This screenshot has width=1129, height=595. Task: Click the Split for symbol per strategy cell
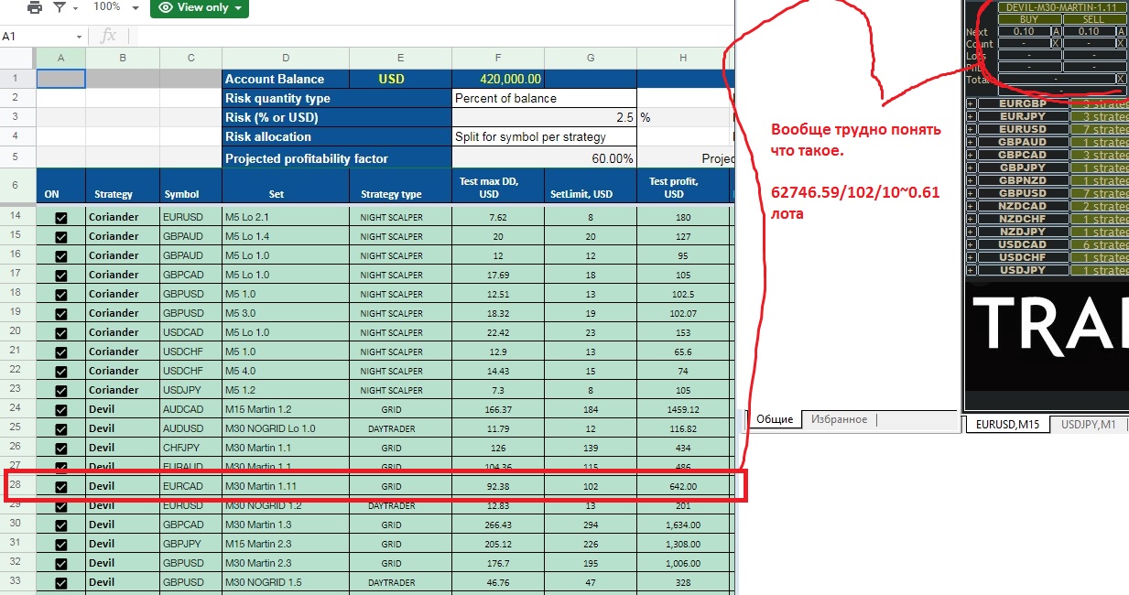click(x=544, y=136)
